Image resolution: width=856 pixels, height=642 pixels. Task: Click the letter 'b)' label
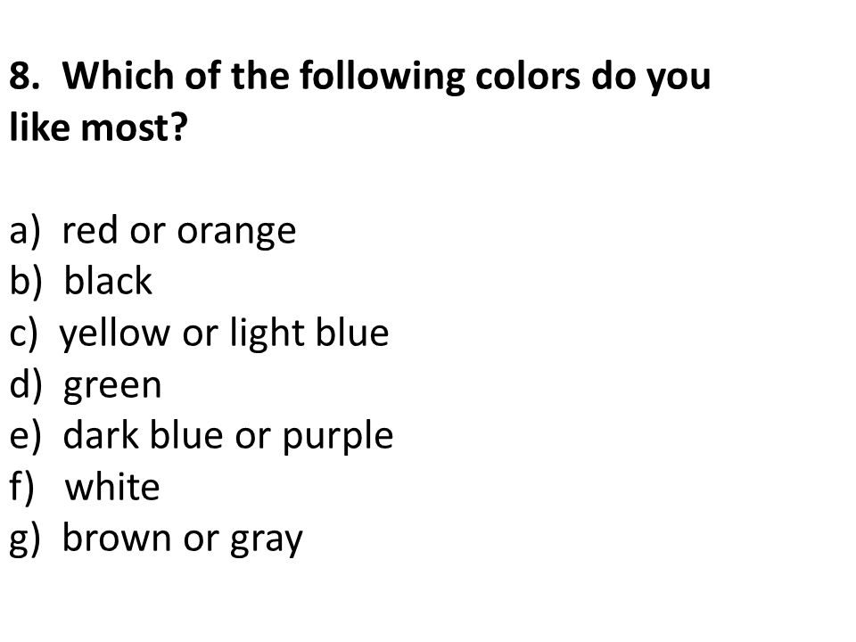26,282
